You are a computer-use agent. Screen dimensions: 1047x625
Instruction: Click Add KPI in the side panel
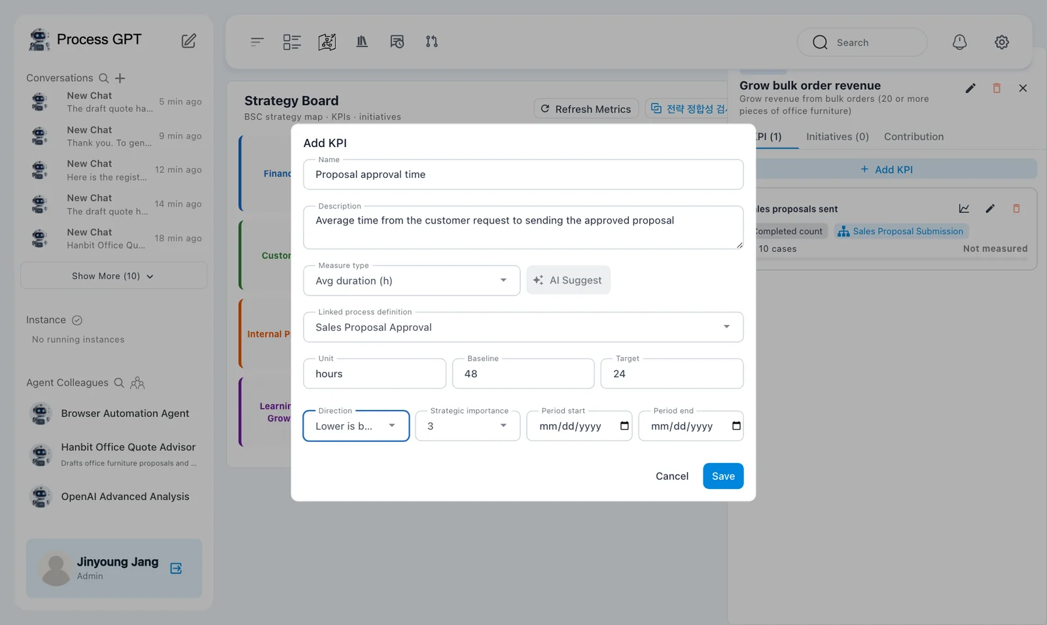pos(887,169)
